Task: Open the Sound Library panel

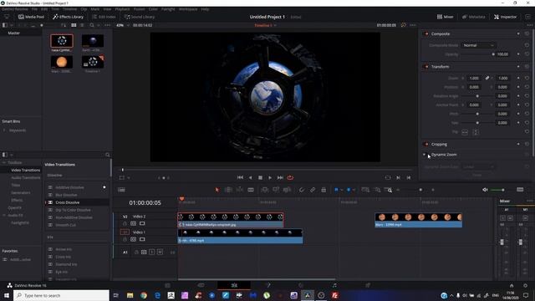Action: pyautogui.click(x=140, y=17)
